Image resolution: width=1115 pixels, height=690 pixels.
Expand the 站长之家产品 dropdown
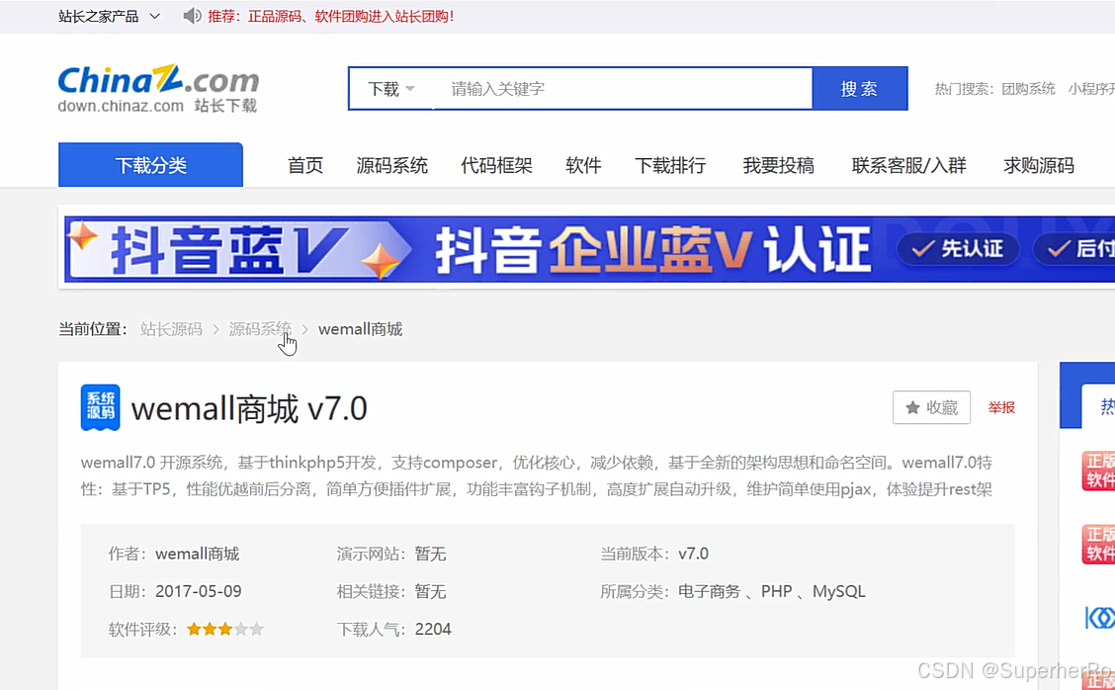tap(109, 17)
